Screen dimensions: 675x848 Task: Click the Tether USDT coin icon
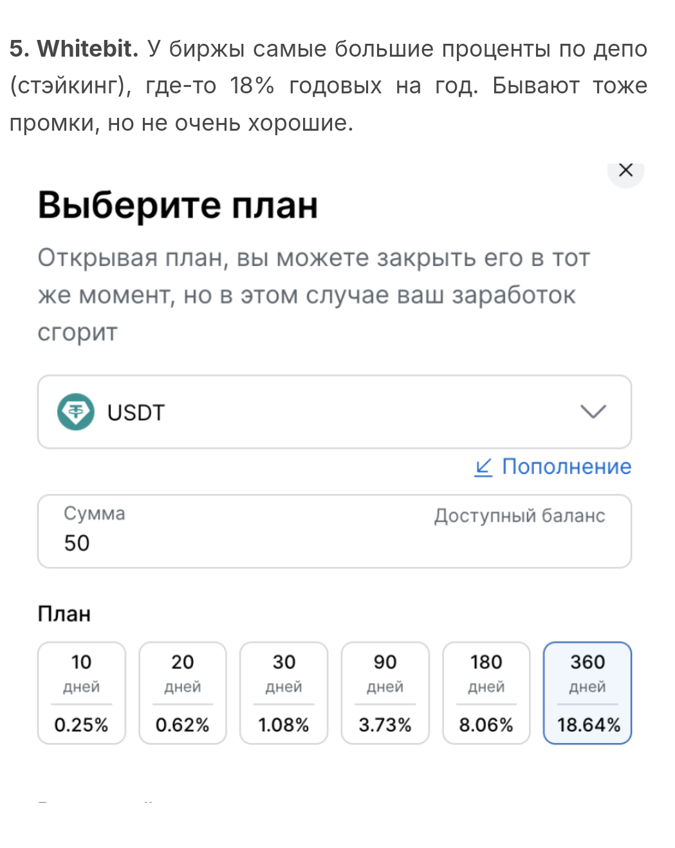tap(76, 411)
